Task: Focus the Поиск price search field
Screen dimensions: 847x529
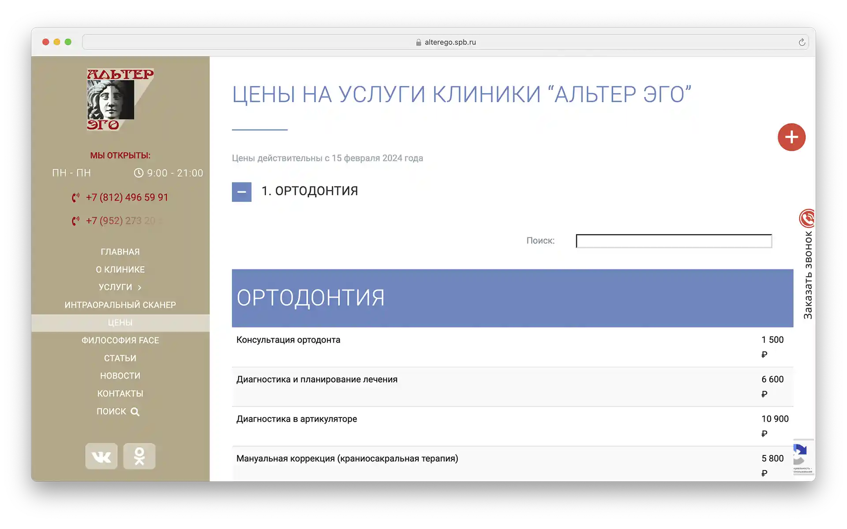Action: 674,241
